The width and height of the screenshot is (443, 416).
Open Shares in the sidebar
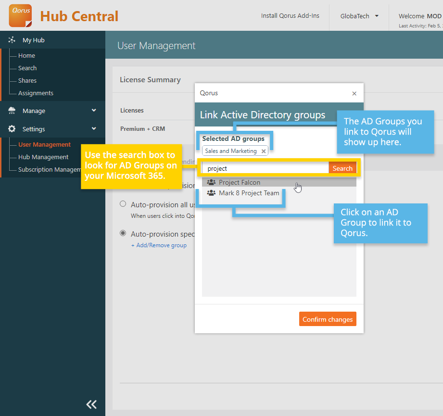27,80
